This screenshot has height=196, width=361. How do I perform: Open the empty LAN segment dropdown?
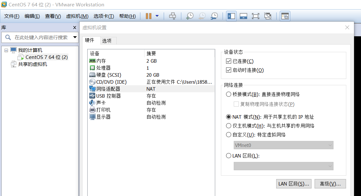click(x=283, y=166)
